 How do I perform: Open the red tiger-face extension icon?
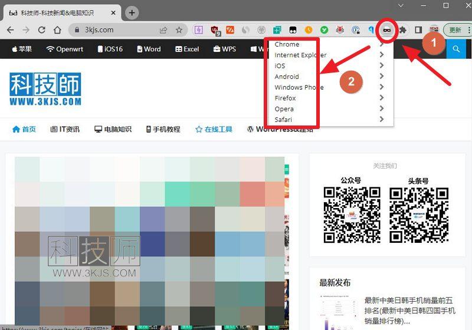tap(340, 29)
